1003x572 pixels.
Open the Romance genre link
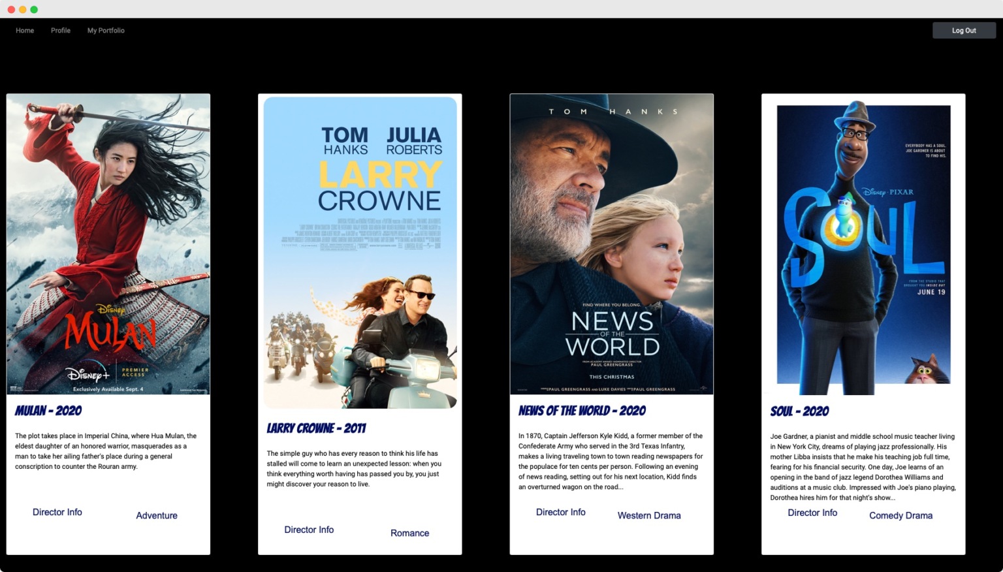point(410,533)
